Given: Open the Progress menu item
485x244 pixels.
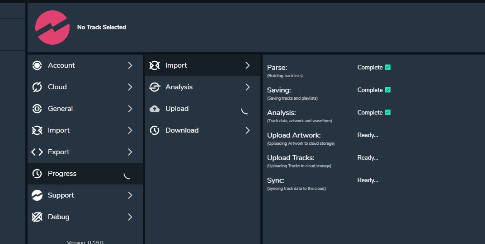Looking at the screenshot, I should (x=62, y=174).
